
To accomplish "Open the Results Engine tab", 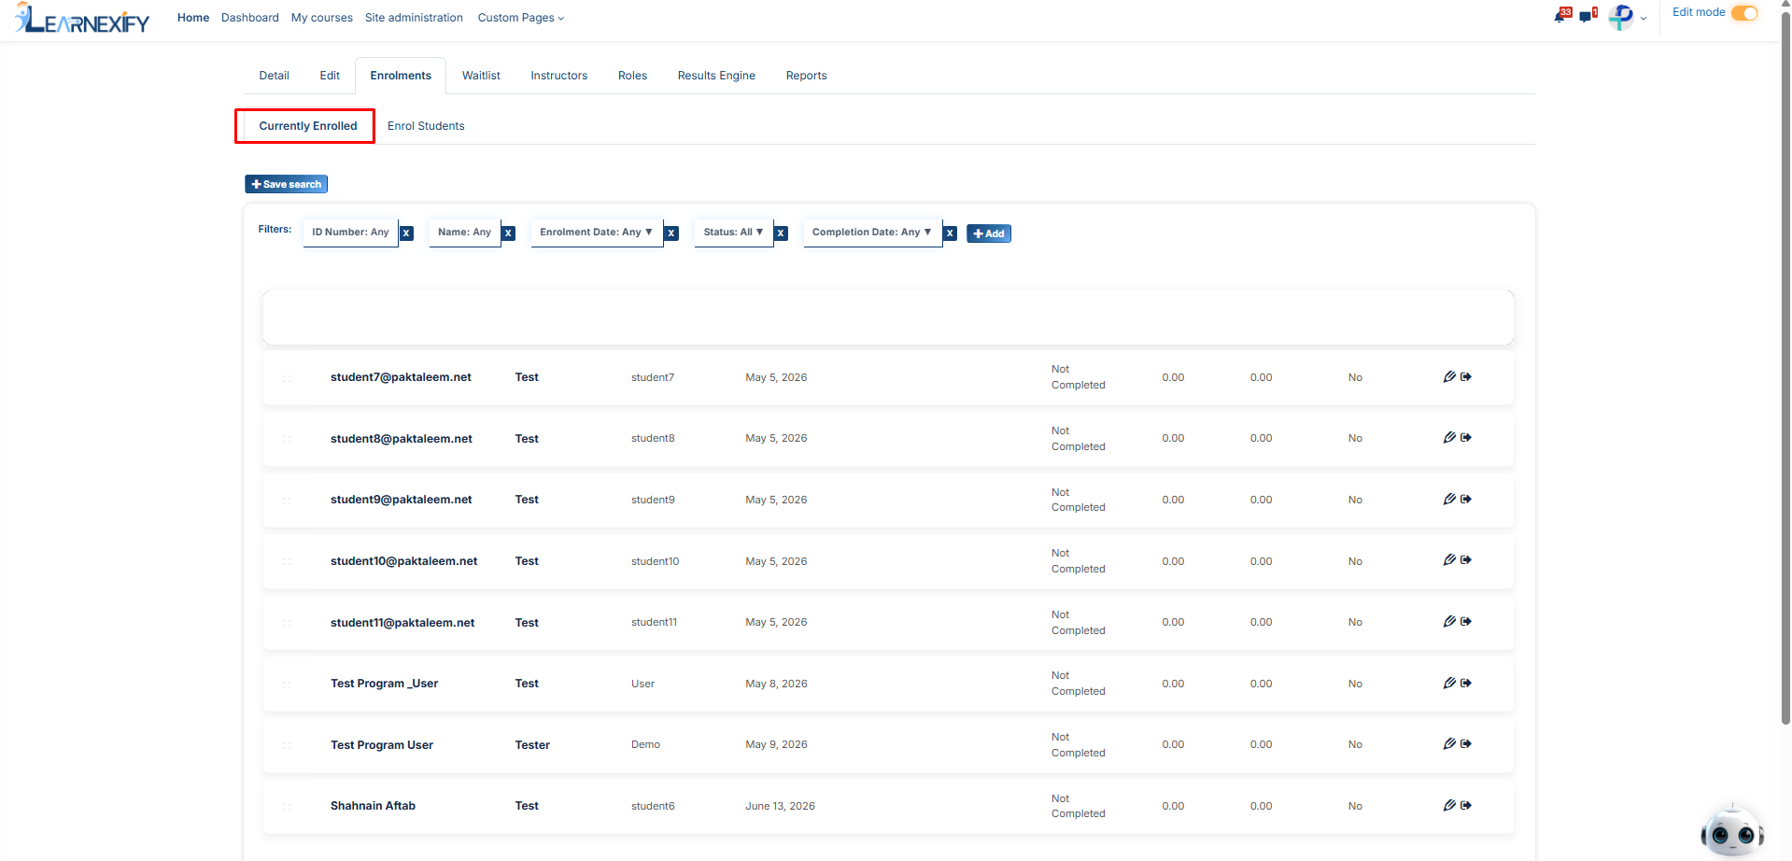I will coord(716,76).
